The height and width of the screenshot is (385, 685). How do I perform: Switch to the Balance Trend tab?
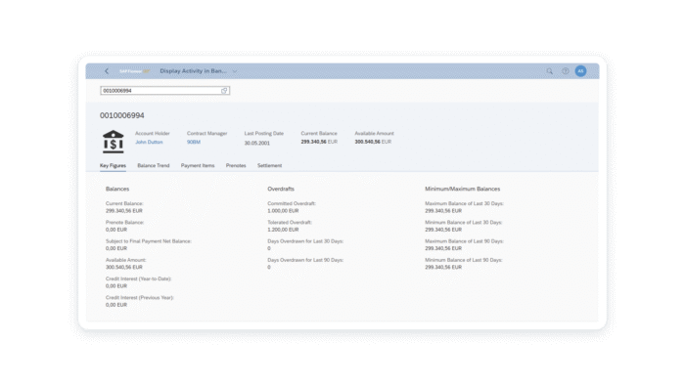coord(154,166)
